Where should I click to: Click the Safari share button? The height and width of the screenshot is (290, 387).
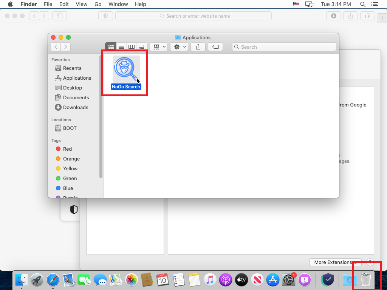tap(350, 16)
